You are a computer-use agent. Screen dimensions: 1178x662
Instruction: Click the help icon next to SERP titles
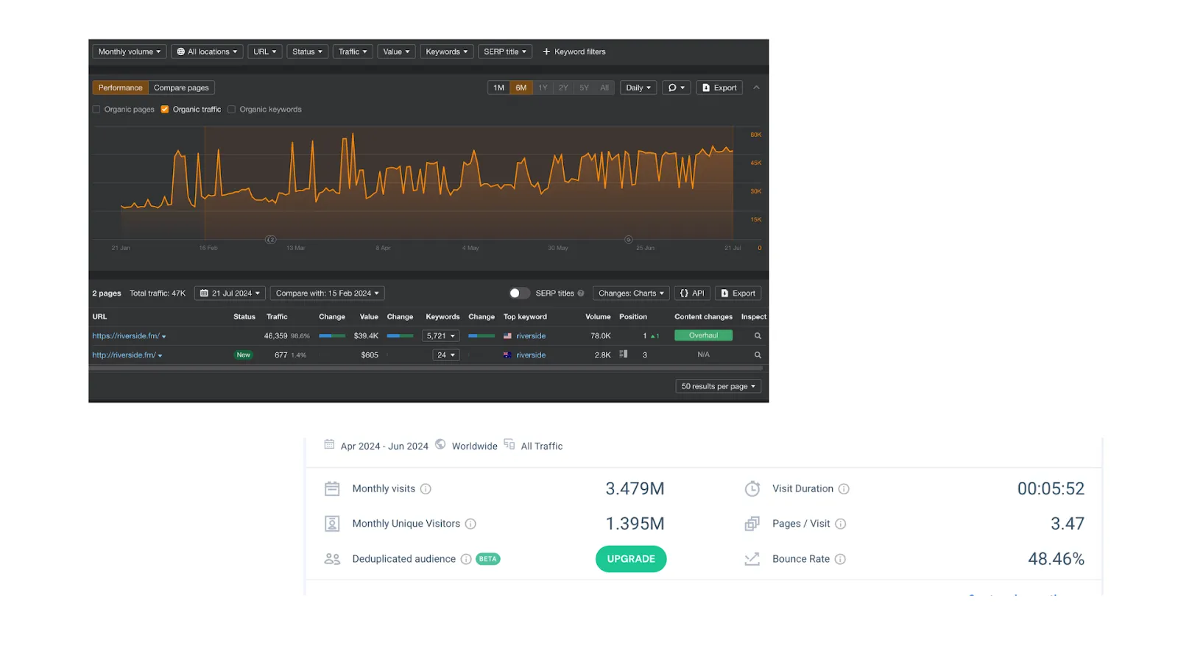(x=581, y=293)
